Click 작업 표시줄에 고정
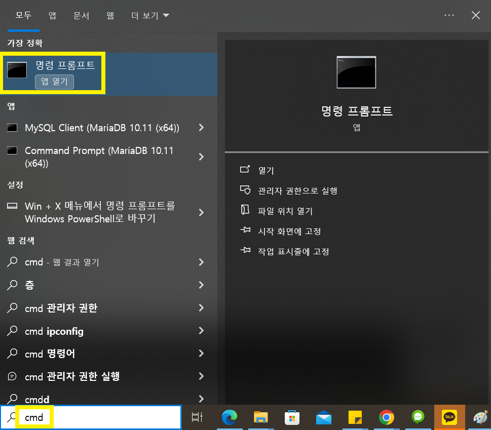 [x=293, y=251]
